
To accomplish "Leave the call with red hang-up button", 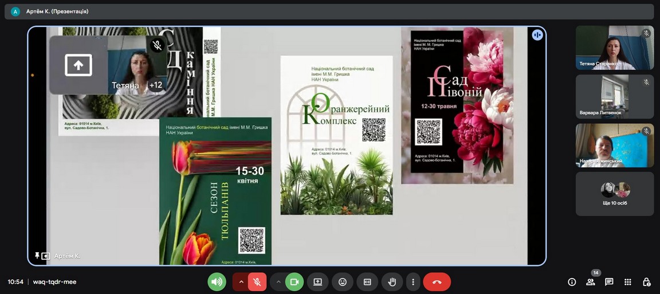I will pos(437,282).
